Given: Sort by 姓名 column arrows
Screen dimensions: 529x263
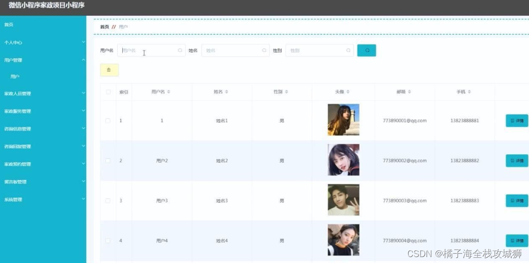Looking at the screenshot, I should (226, 92).
